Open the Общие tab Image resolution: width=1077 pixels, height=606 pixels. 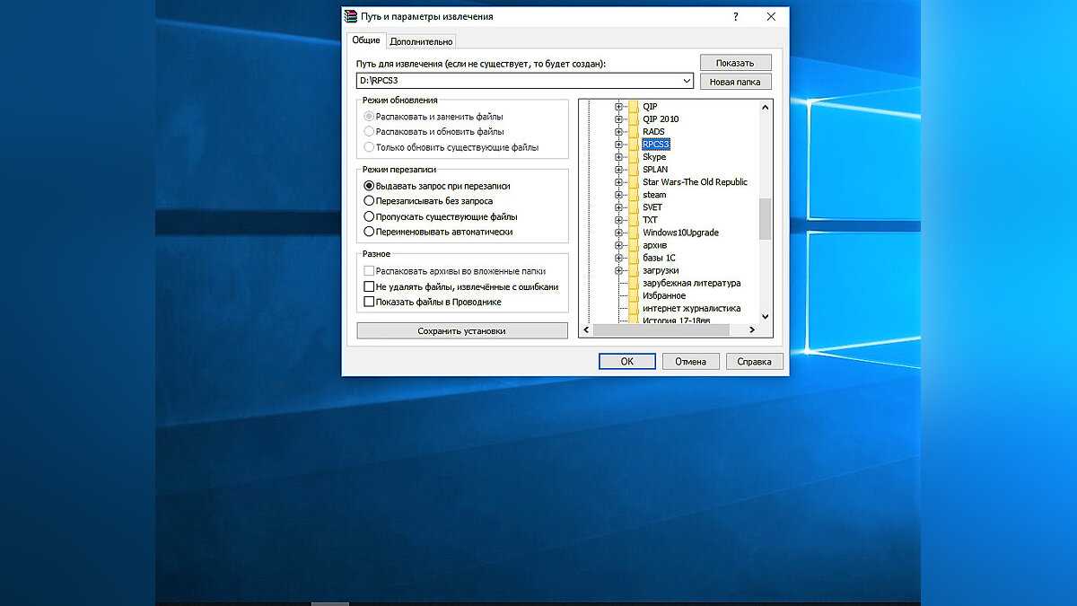click(365, 40)
